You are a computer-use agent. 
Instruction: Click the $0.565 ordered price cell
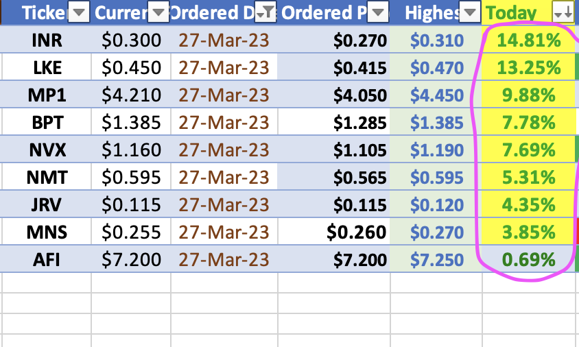pyautogui.click(x=334, y=177)
